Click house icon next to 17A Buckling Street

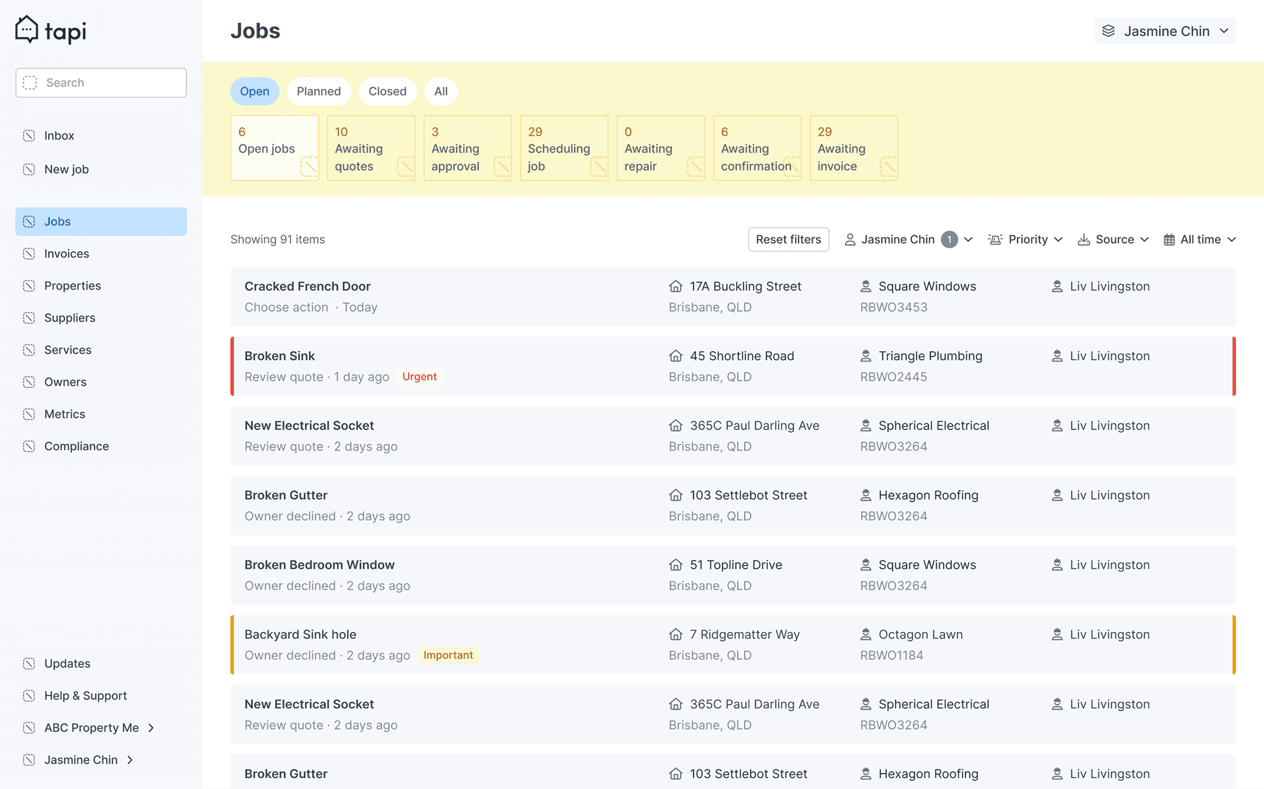675,286
